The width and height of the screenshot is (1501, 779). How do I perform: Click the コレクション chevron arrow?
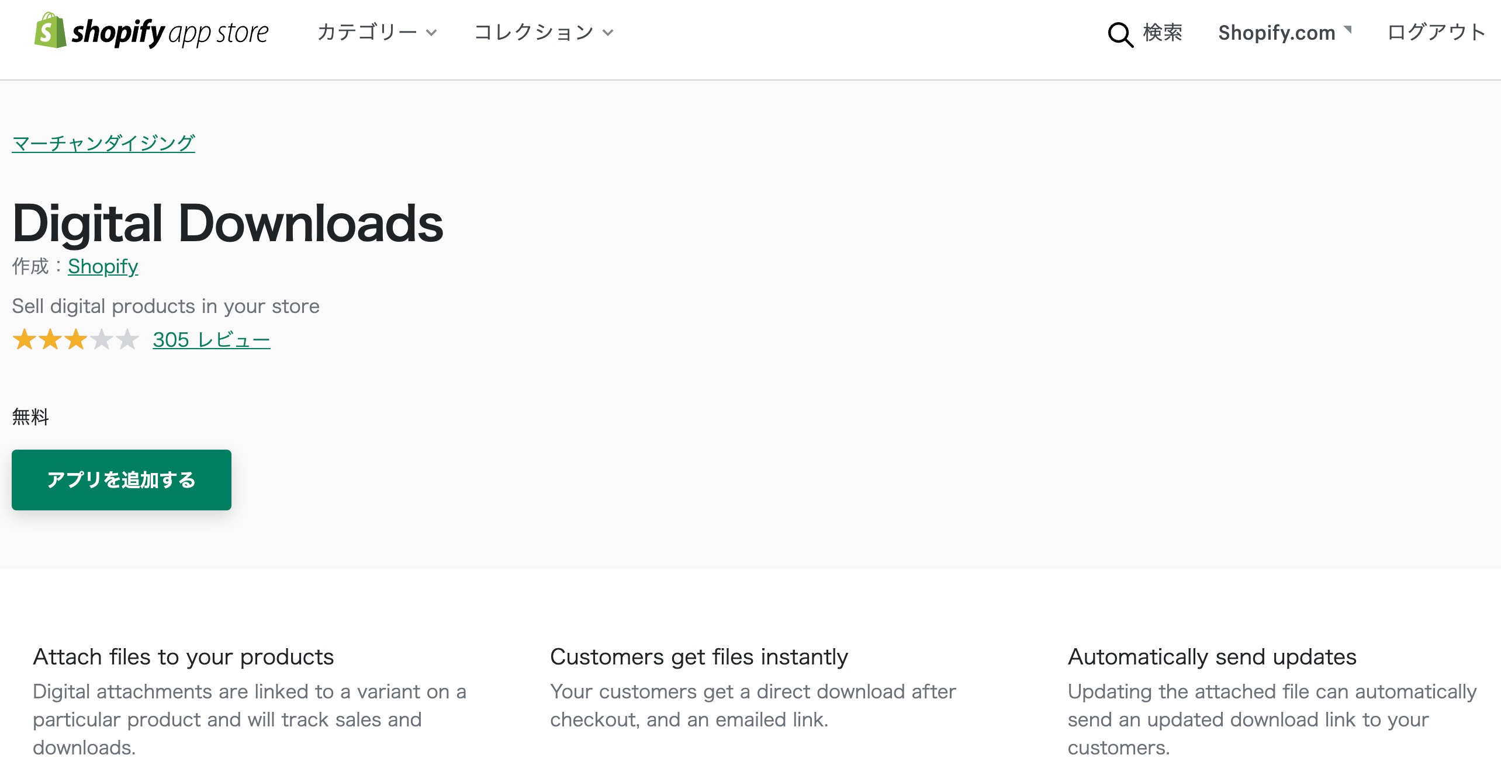tap(608, 33)
